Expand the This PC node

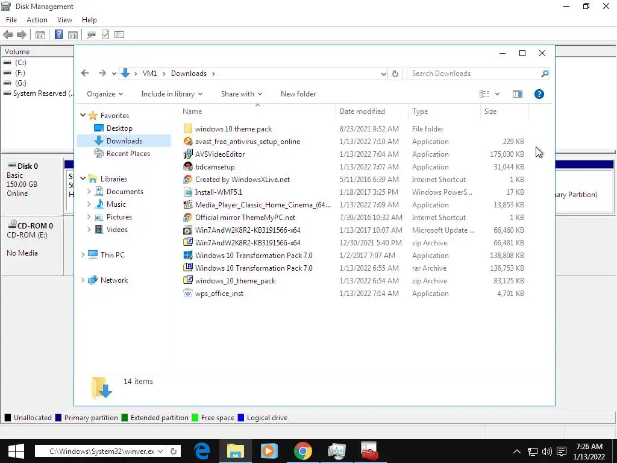point(83,255)
